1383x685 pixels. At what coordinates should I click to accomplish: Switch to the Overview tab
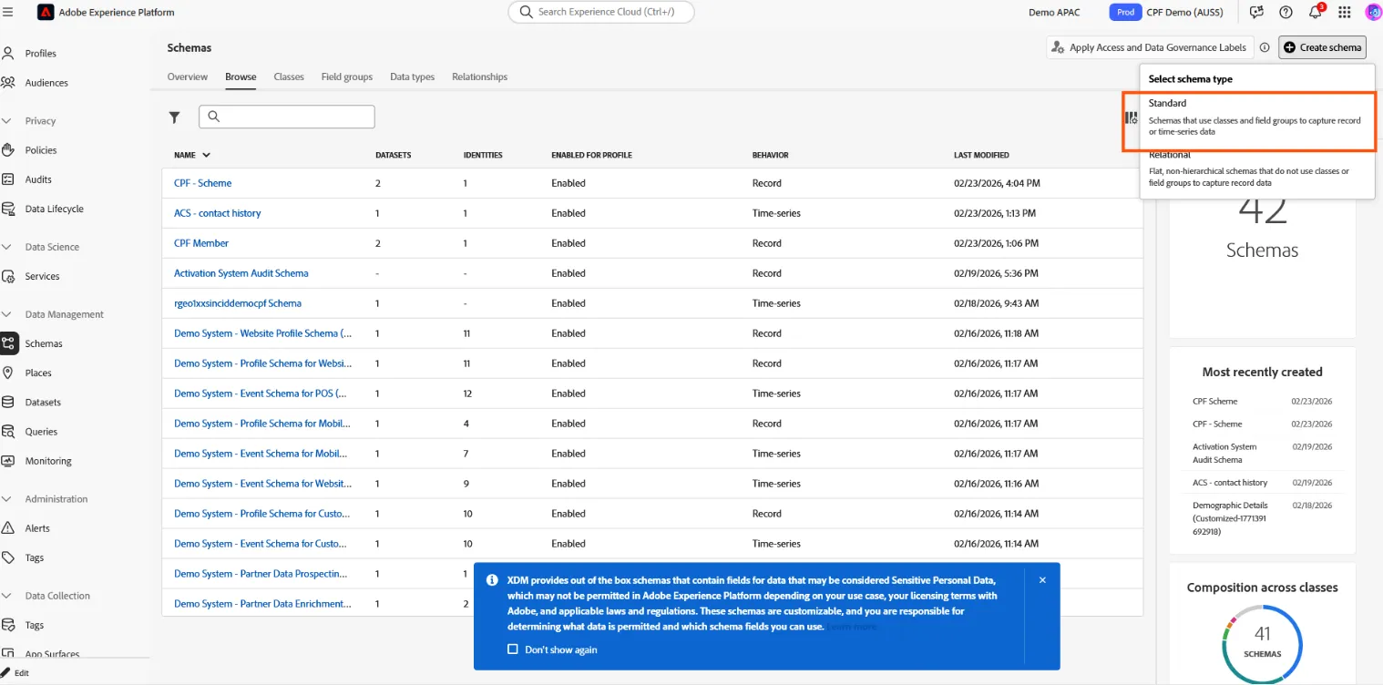(x=188, y=77)
